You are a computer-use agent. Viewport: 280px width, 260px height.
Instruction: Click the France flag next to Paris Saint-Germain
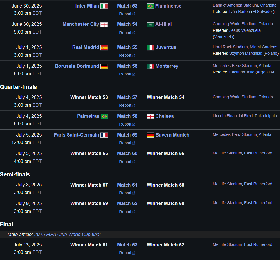pyautogui.click(x=104, y=135)
